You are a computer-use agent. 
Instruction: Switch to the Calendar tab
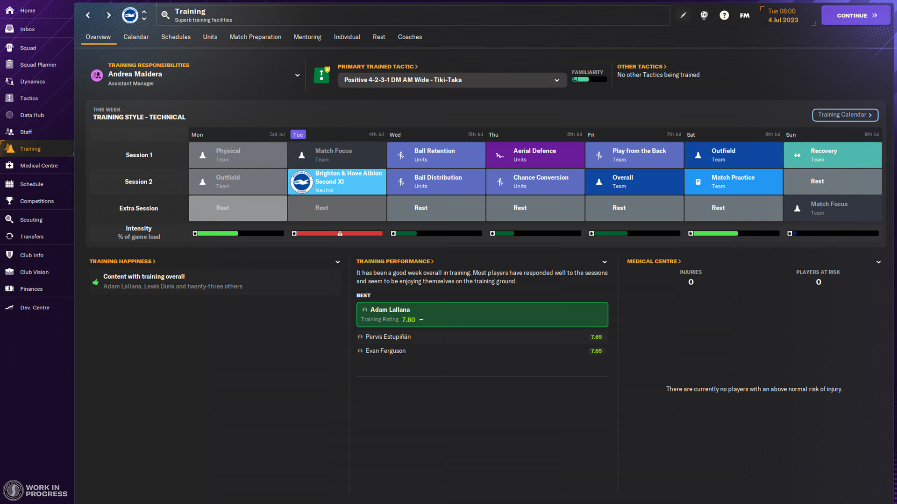pyautogui.click(x=135, y=36)
